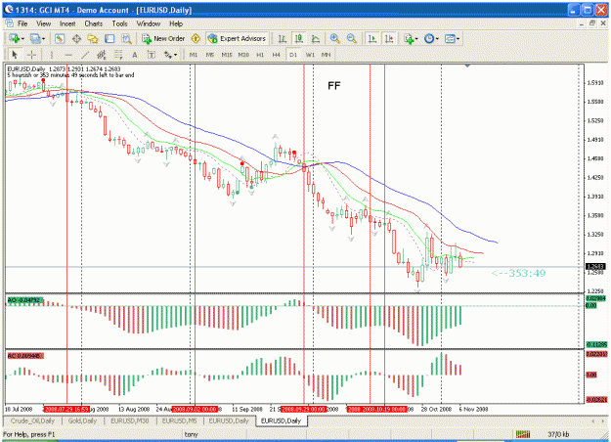Open the Tools menu
Screen dimensions: 611x442
pos(119,23)
